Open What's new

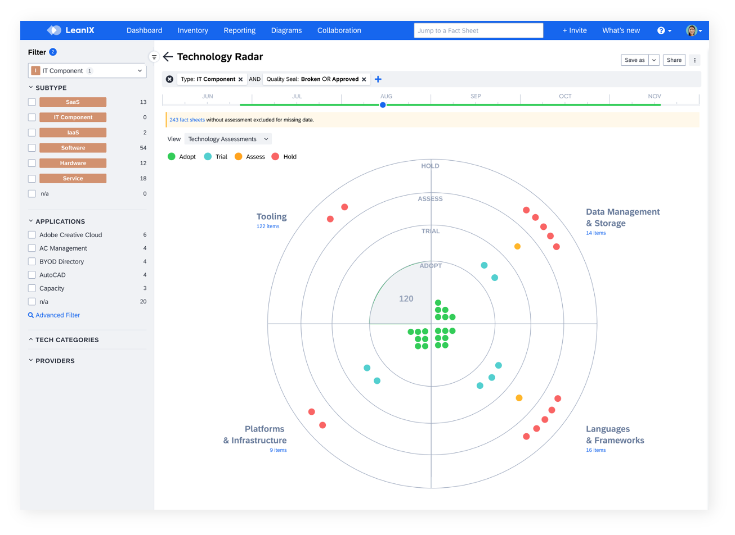(621, 30)
